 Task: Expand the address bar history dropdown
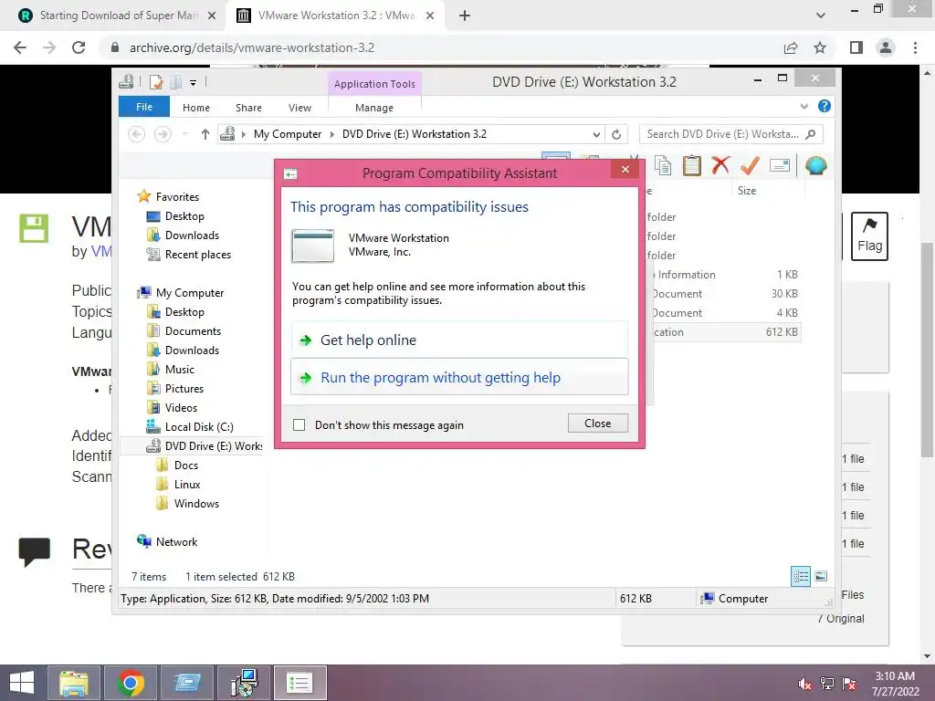point(595,135)
